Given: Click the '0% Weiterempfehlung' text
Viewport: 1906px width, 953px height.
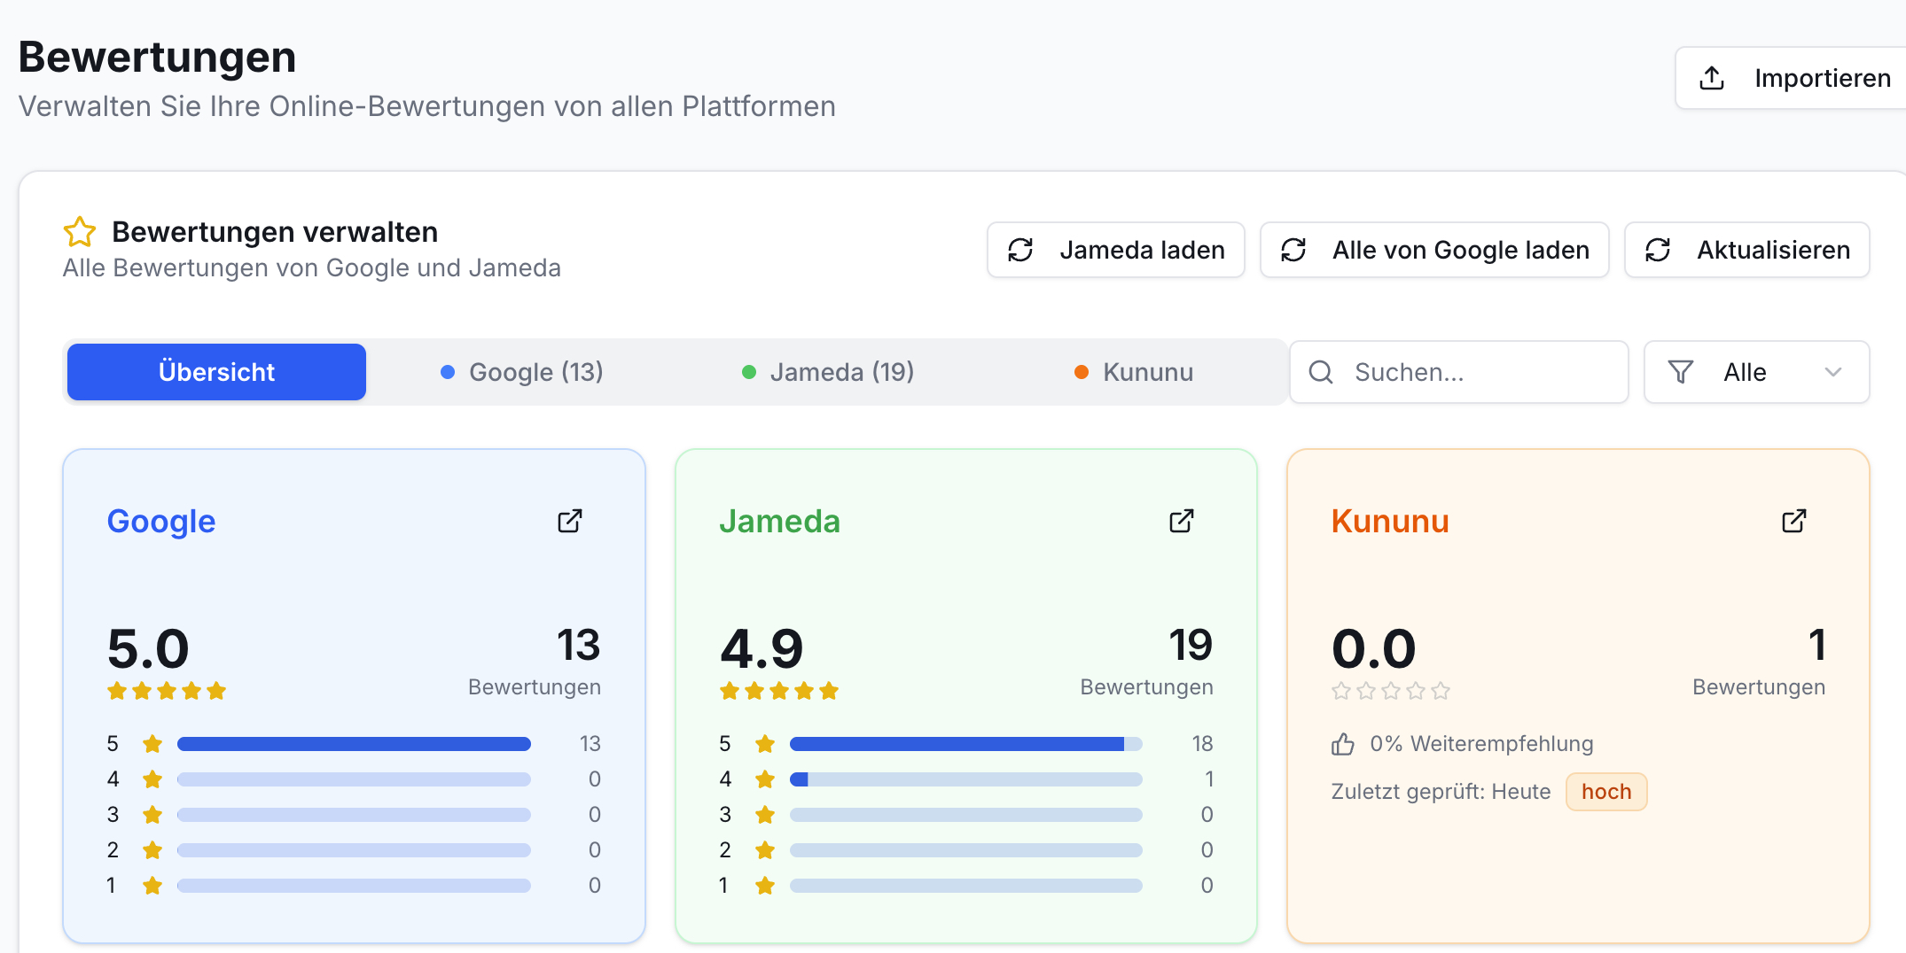Looking at the screenshot, I should point(1482,744).
